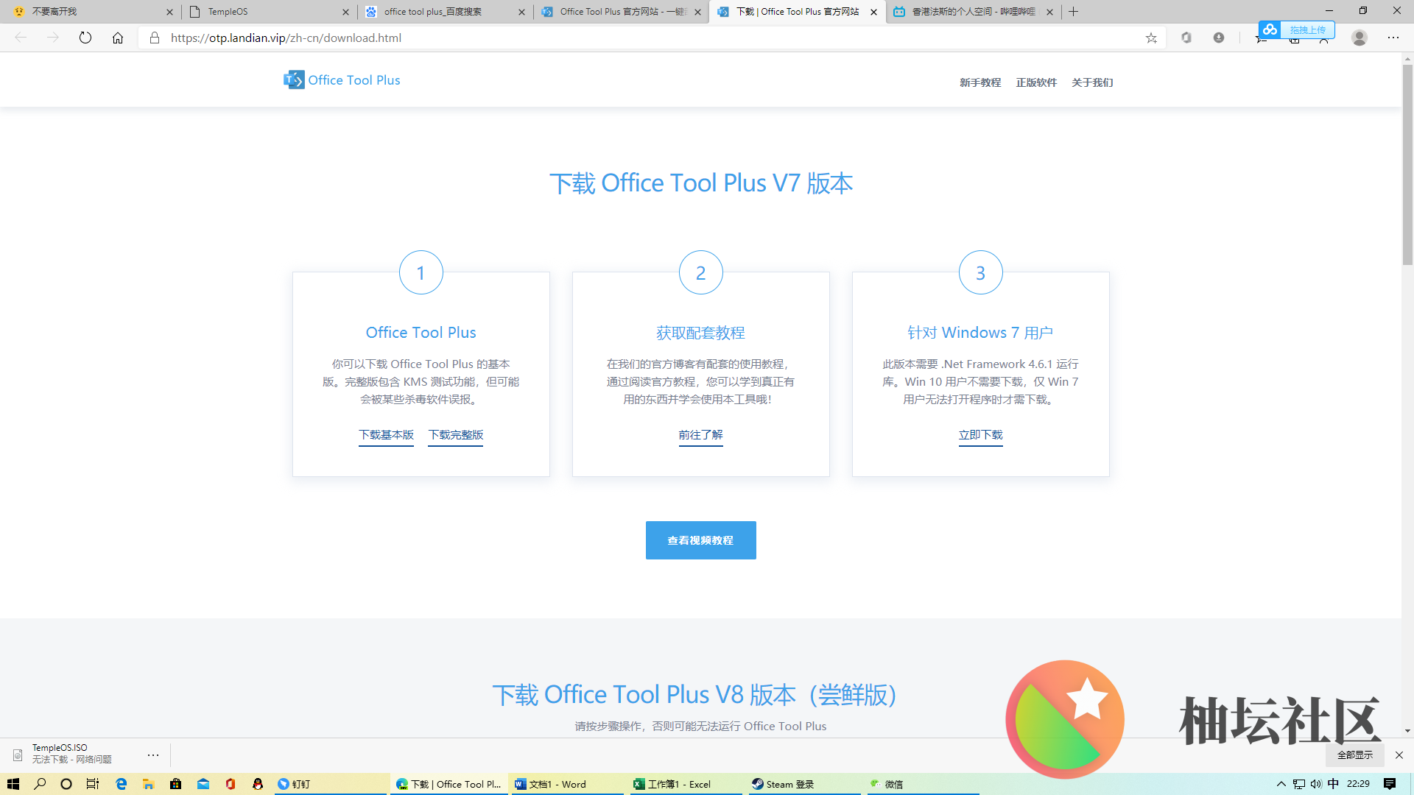Open the Windows notification center
1414x795 pixels.
(1390, 784)
